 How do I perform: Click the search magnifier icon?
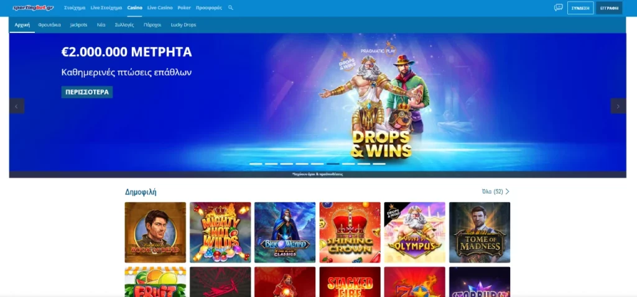coord(231,7)
